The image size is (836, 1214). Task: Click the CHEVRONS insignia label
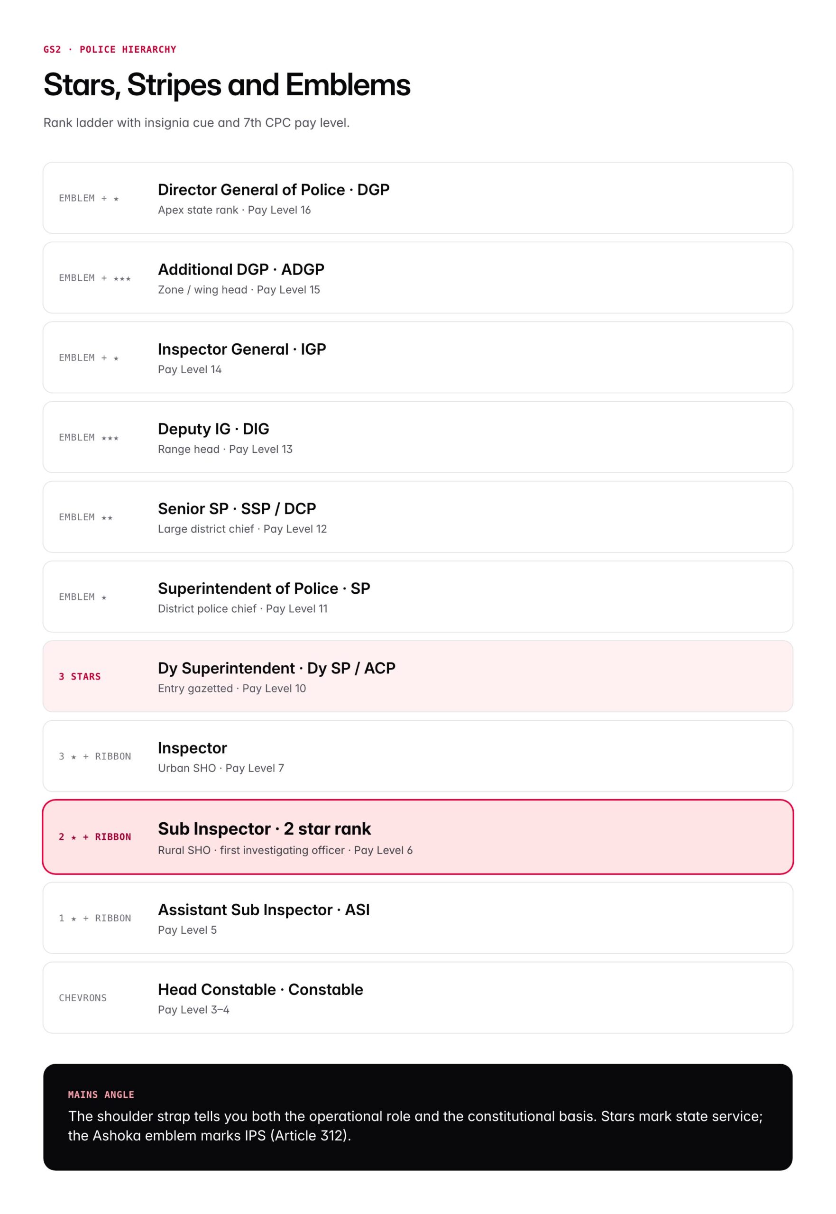pos(83,998)
